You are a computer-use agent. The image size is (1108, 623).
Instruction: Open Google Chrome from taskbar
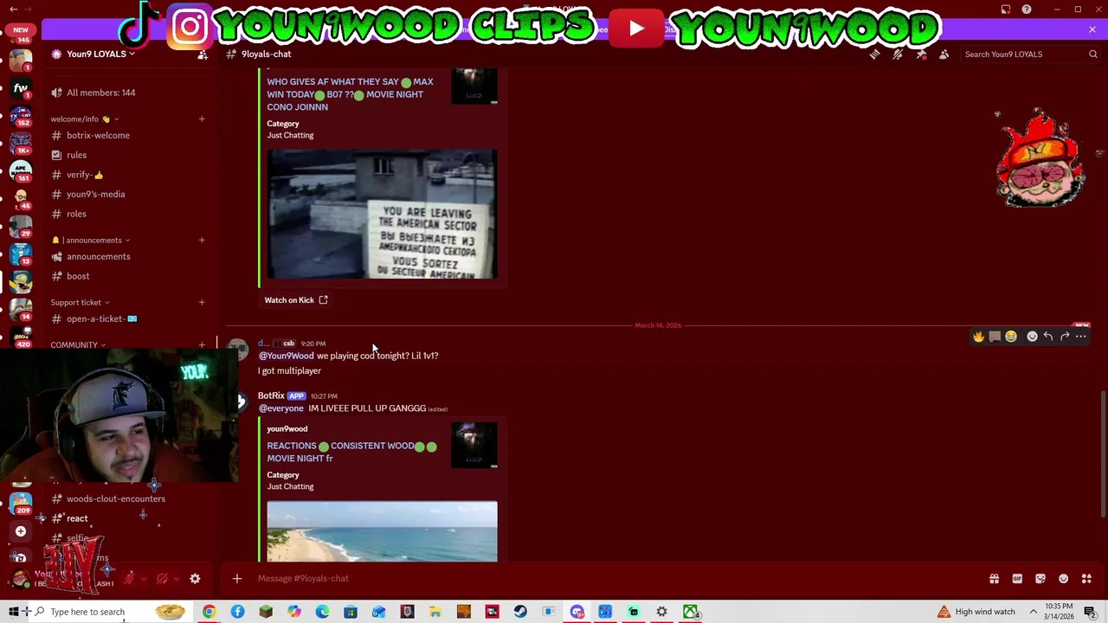pos(209,612)
